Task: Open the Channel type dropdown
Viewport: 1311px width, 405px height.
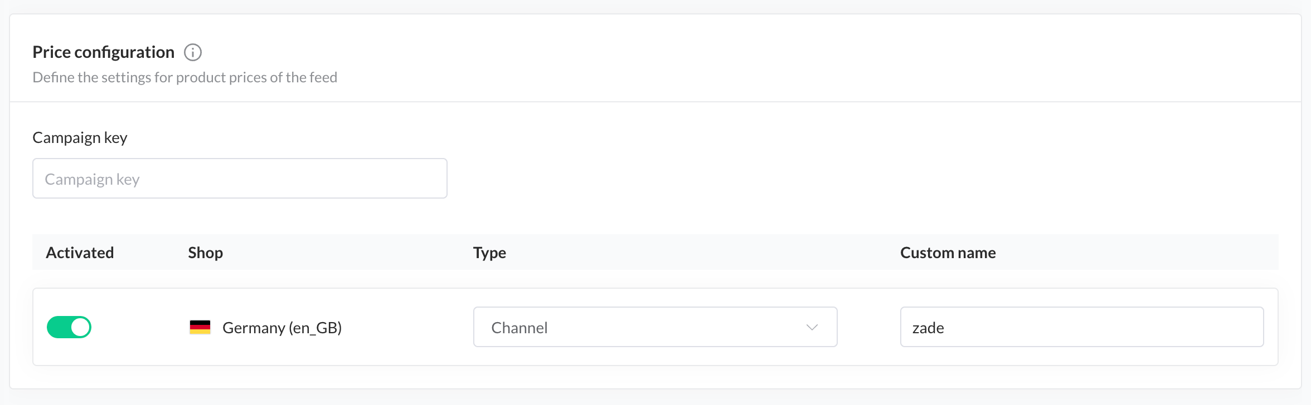Action: [x=654, y=327]
